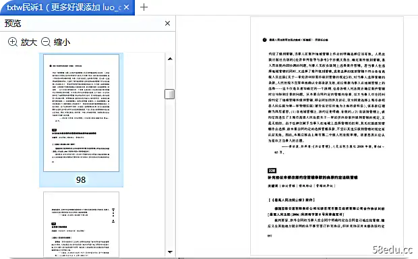Screen dimensions: 418x259
Task: Click the 缩小 zoom-out magnifier icon
Action: point(46,42)
